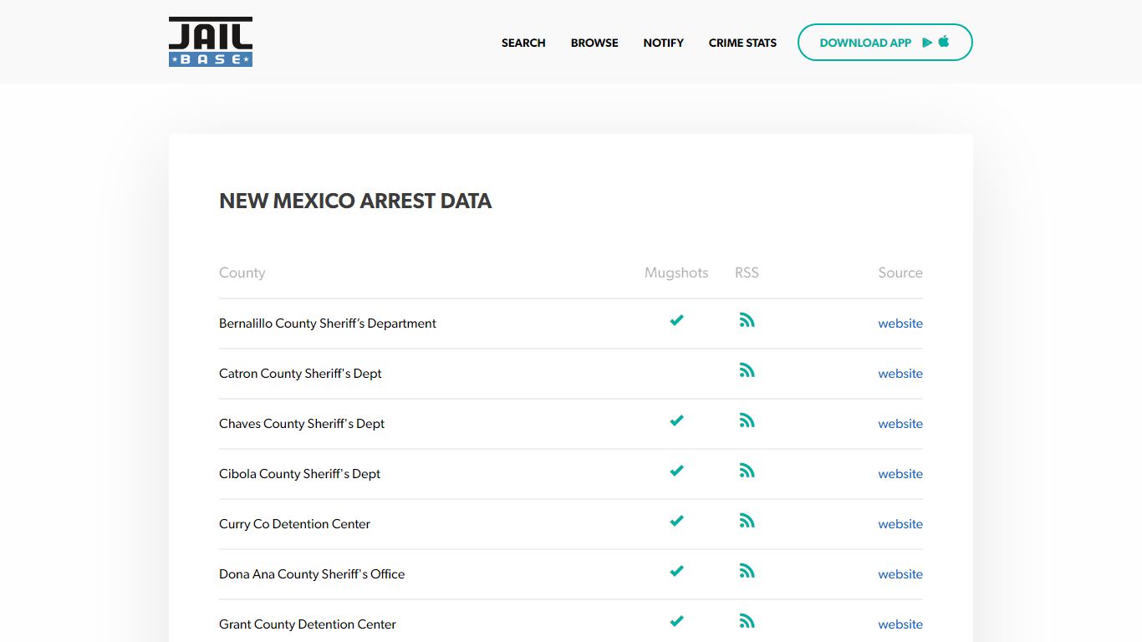Select Grant County Detention Center name
This screenshot has width=1142, height=642.
308,624
